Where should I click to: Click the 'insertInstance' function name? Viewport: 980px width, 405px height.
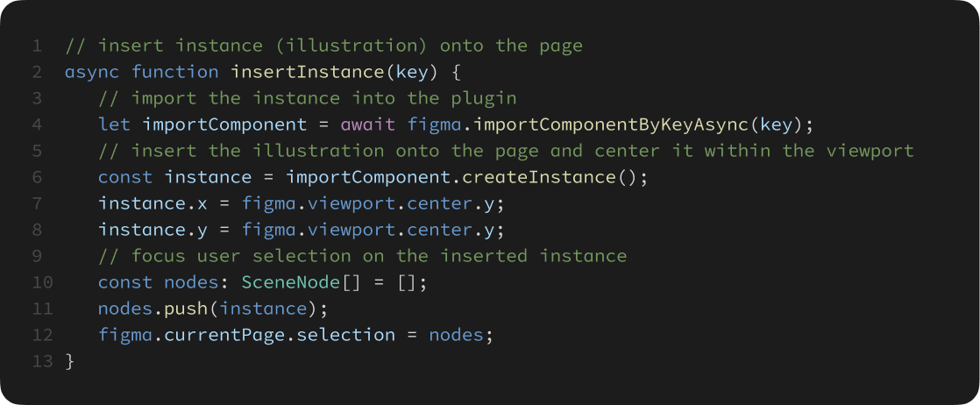[308, 73]
